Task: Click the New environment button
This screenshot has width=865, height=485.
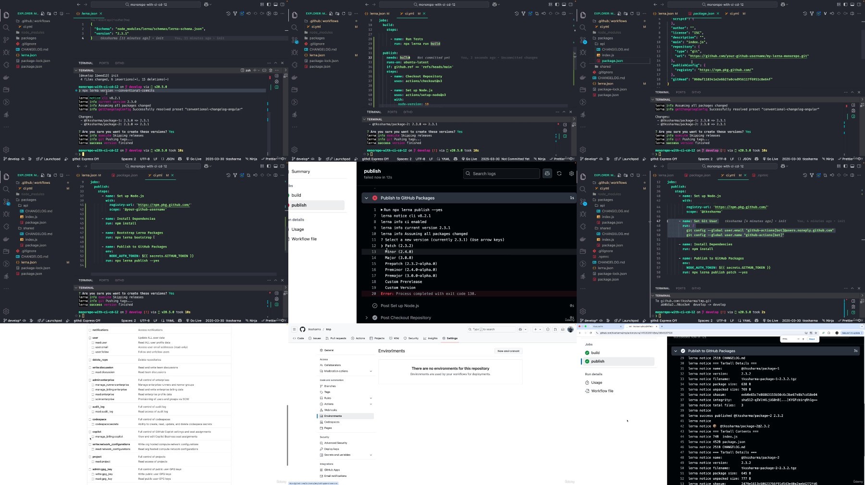Action: 508,351
